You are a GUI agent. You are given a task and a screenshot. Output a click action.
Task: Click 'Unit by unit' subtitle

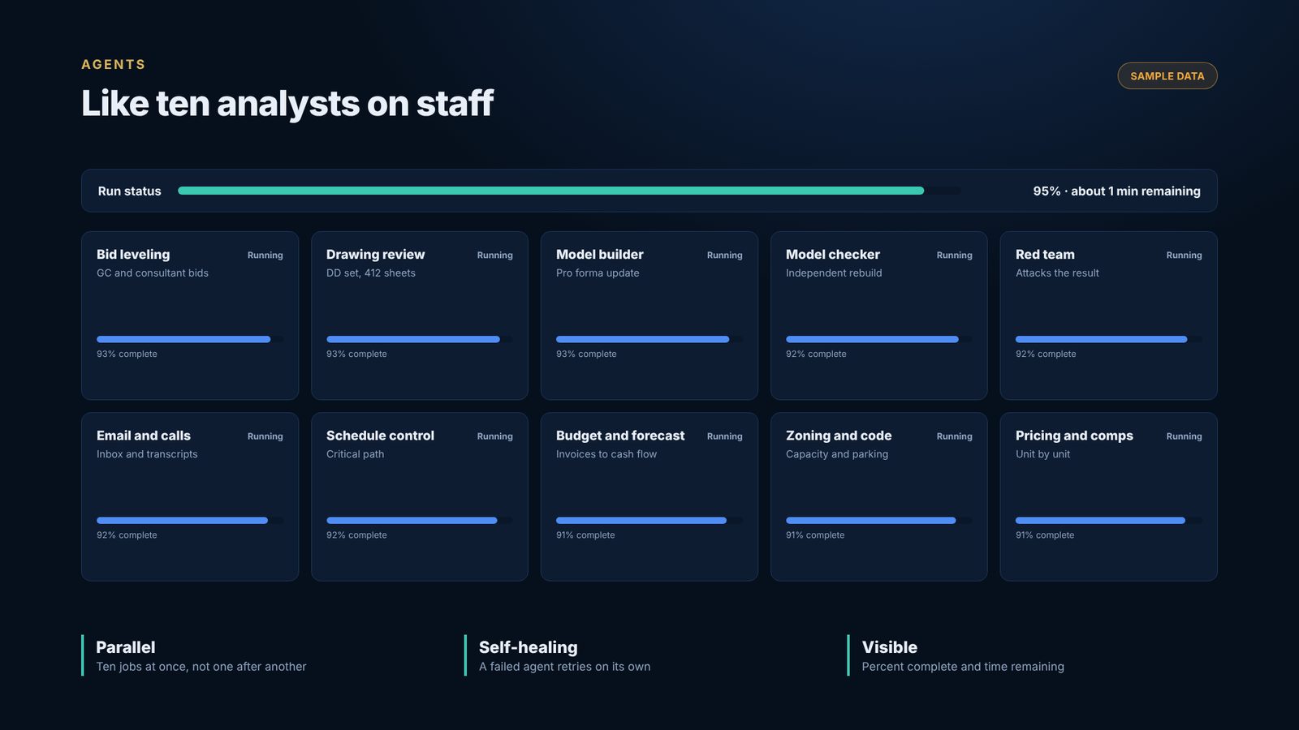(1042, 454)
